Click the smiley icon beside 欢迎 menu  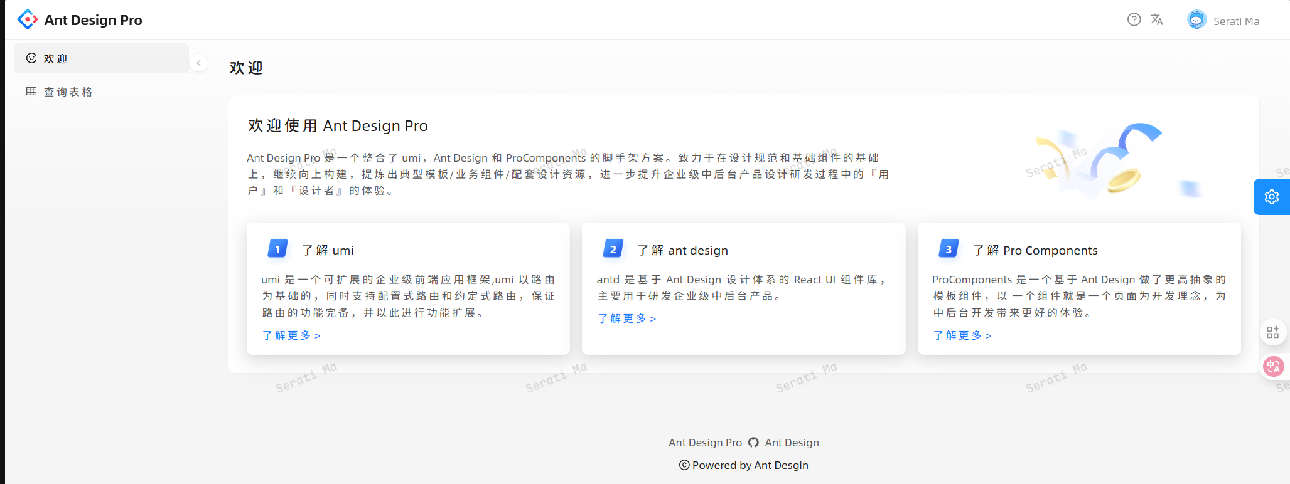[x=31, y=58]
